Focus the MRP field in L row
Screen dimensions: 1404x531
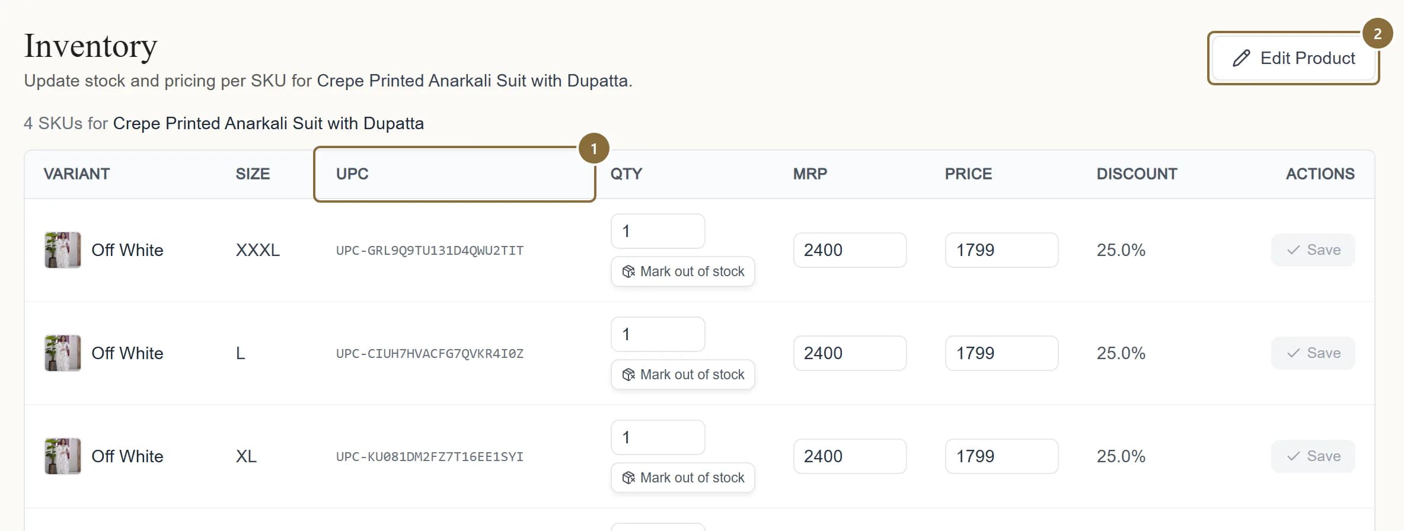click(x=850, y=353)
